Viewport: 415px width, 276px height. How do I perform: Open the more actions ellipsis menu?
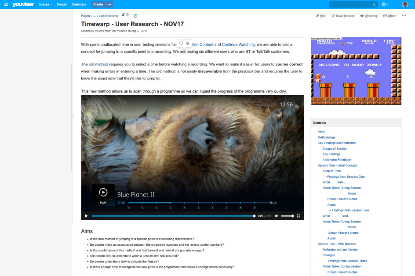click(x=404, y=16)
